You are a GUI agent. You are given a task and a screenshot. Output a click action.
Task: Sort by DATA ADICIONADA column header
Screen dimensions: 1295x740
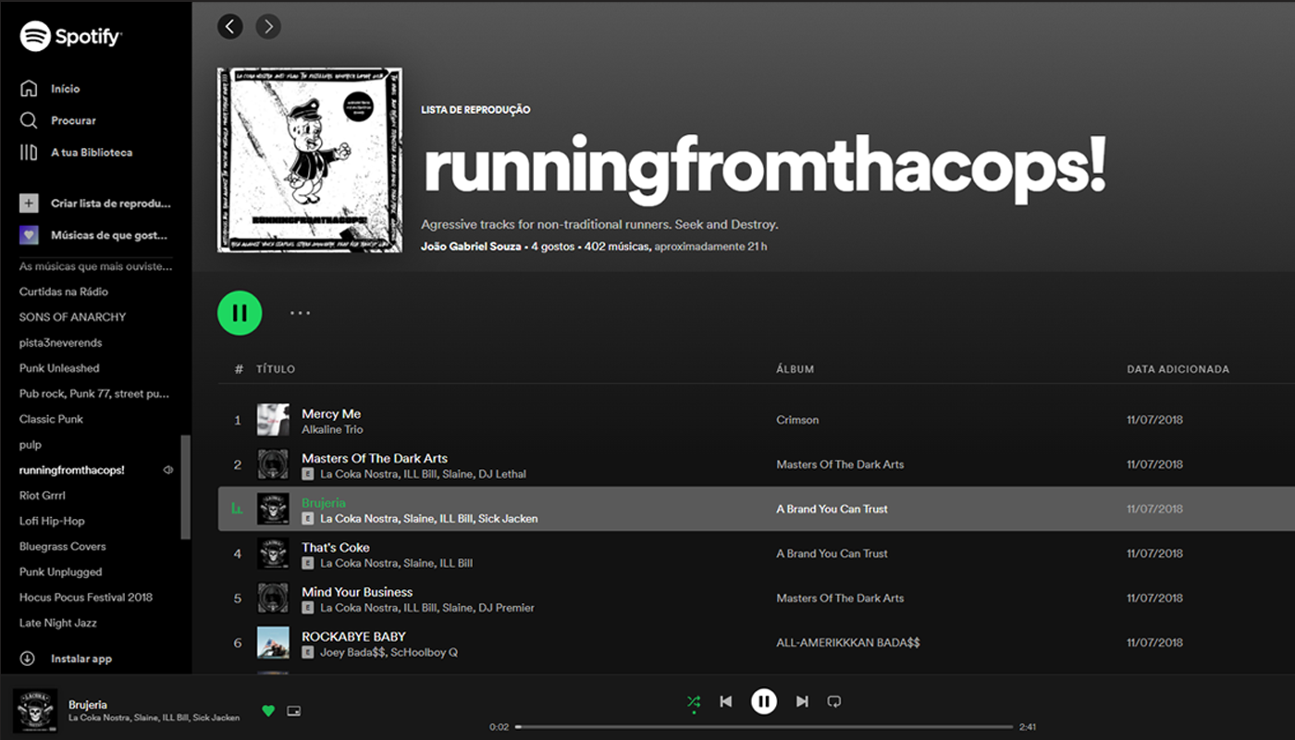click(x=1178, y=369)
